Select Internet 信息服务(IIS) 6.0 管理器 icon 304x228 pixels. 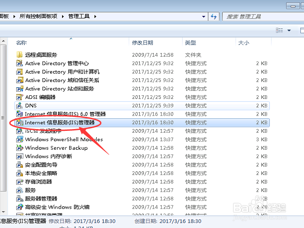click(x=19, y=114)
